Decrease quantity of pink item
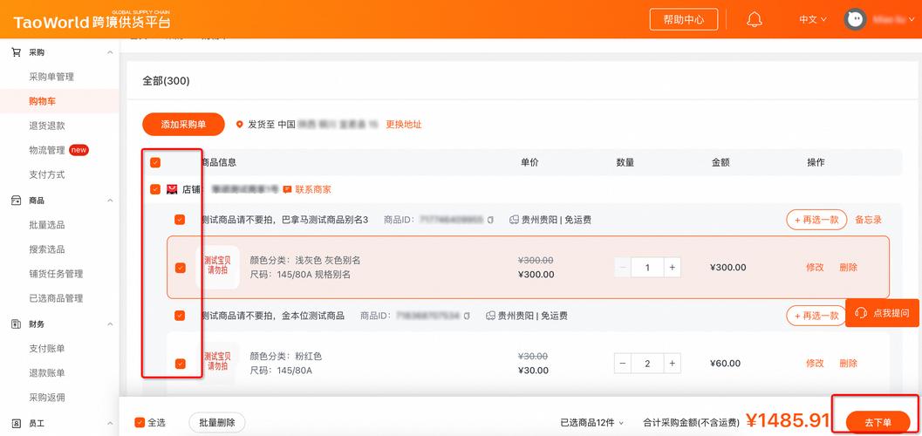This screenshot has height=436, width=922. pyautogui.click(x=622, y=364)
